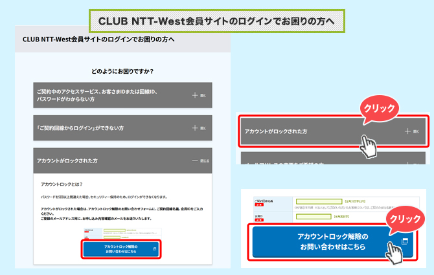Click the small form preview thumbnail above the blue button
Screen dimensions: 434x275
pyautogui.click(x=122, y=234)
